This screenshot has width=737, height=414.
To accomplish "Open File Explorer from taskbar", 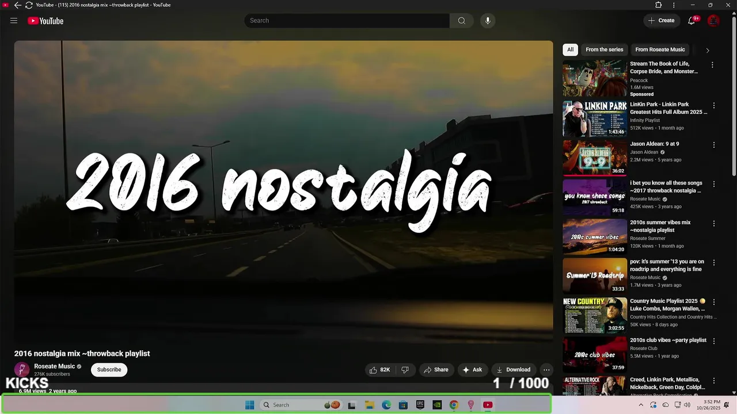I will pos(369,405).
